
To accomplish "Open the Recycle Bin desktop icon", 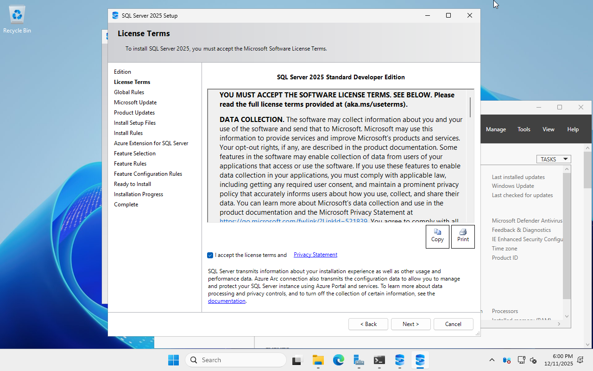I will point(17,19).
